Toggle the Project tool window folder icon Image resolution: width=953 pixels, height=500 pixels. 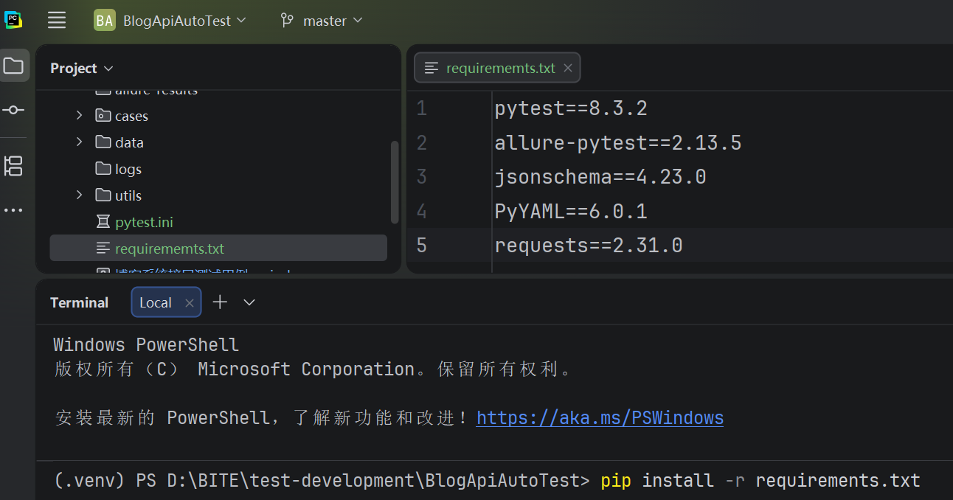[x=13, y=66]
